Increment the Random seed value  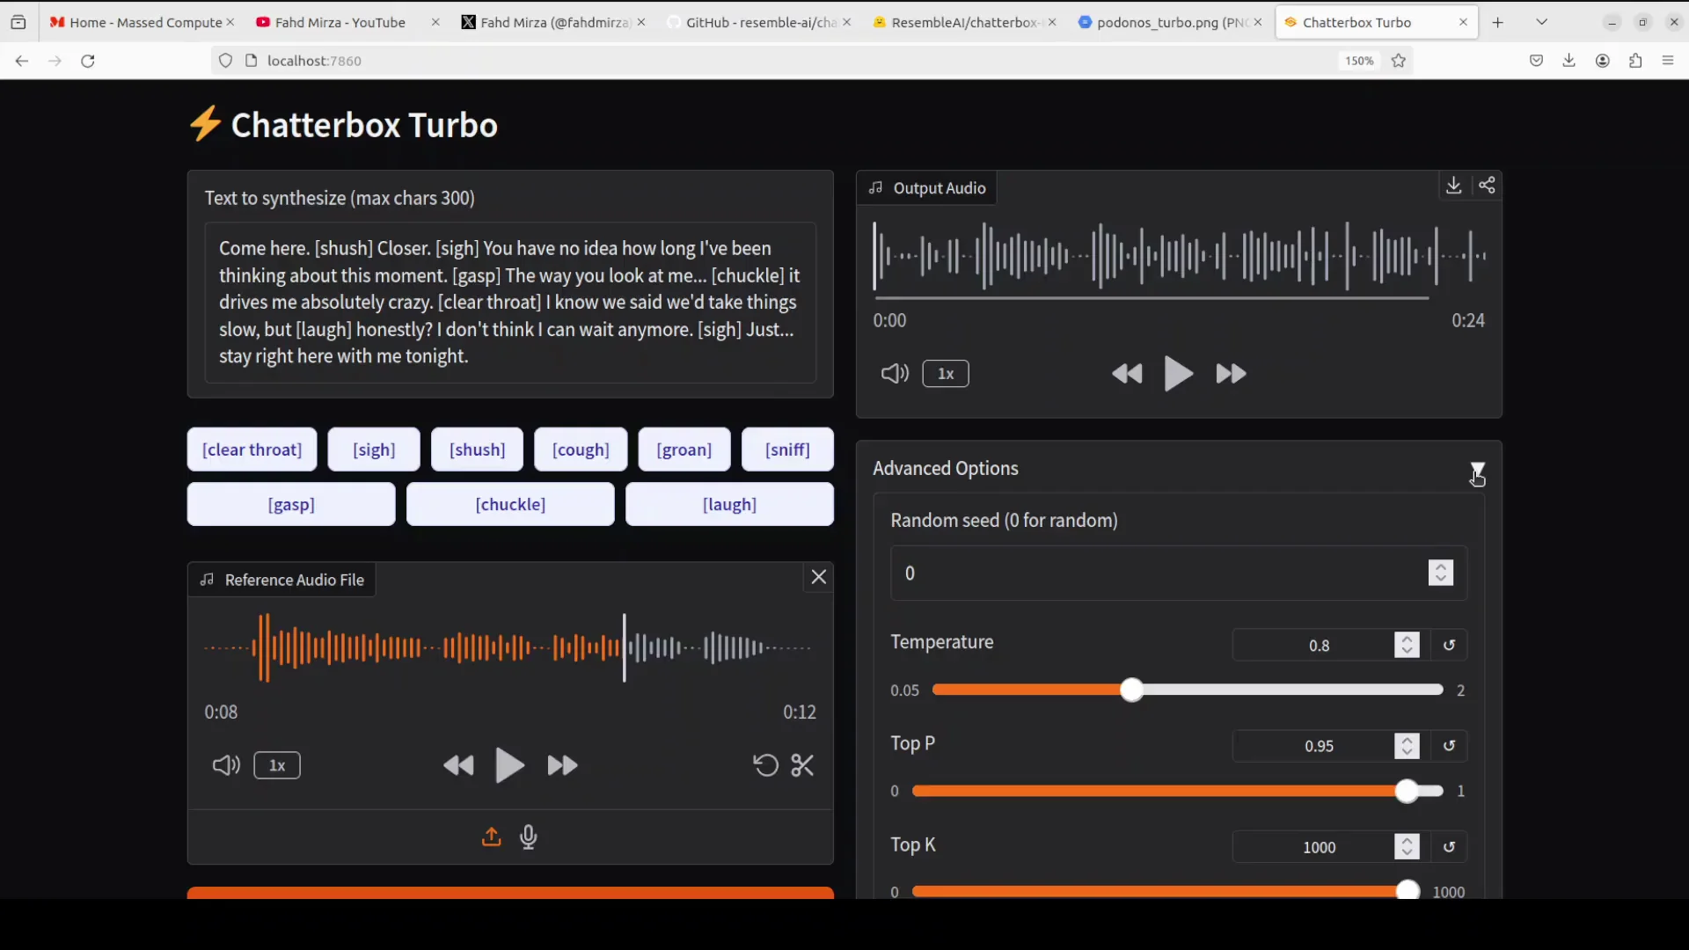tap(1441, 567)
